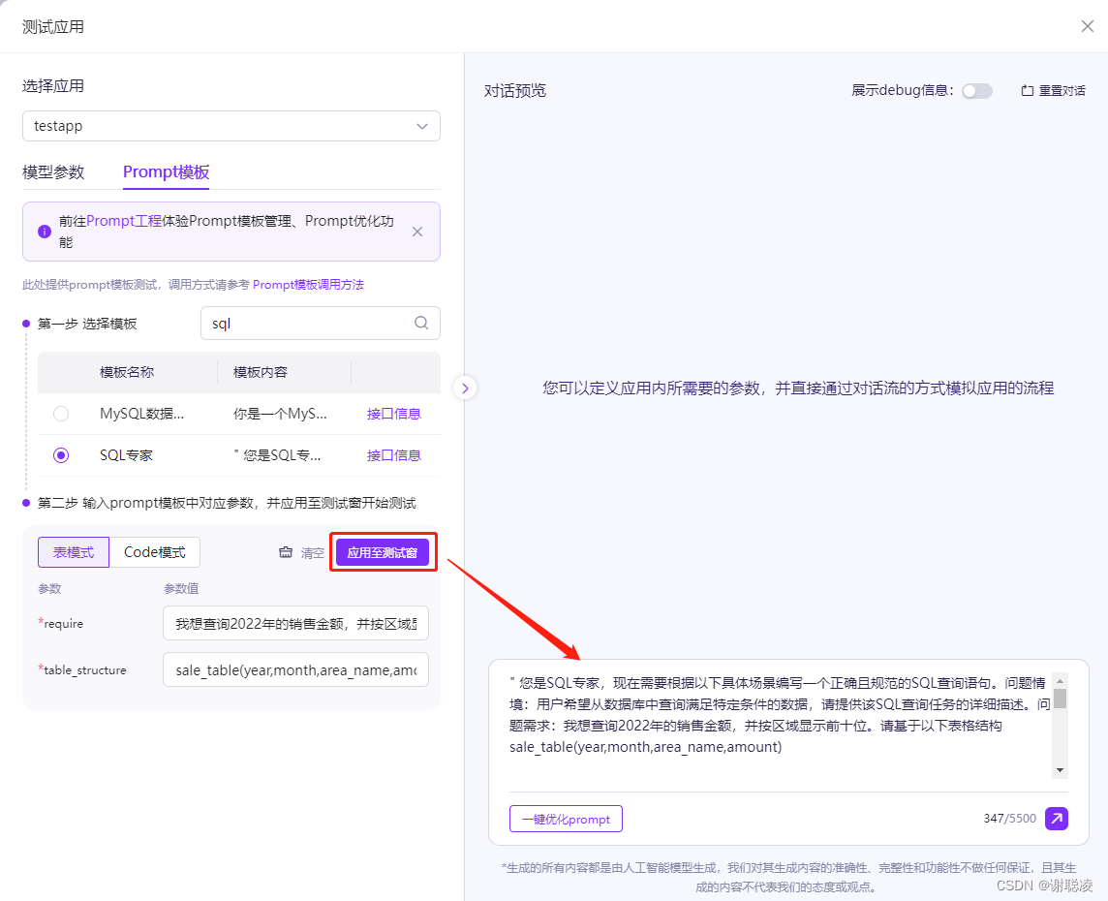This screenshot has width=1108, height=901.
Task: Click the 一键优化prompt button
Action: tap(566, 819)
